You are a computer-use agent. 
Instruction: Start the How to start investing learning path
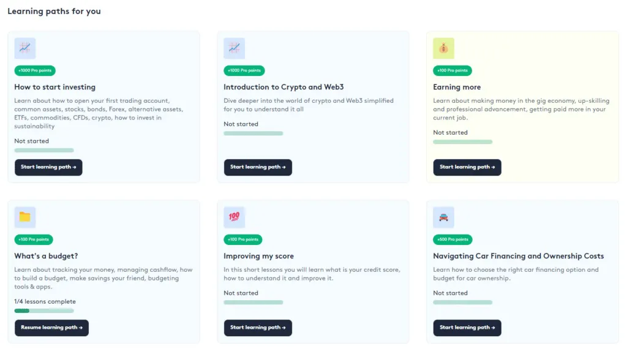[48, 167]
